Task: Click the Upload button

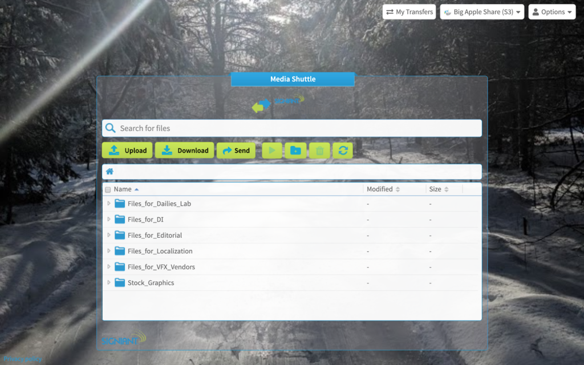Action: point(127,151)
